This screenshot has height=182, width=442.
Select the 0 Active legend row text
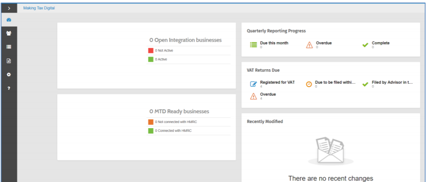tap(161, 59)
